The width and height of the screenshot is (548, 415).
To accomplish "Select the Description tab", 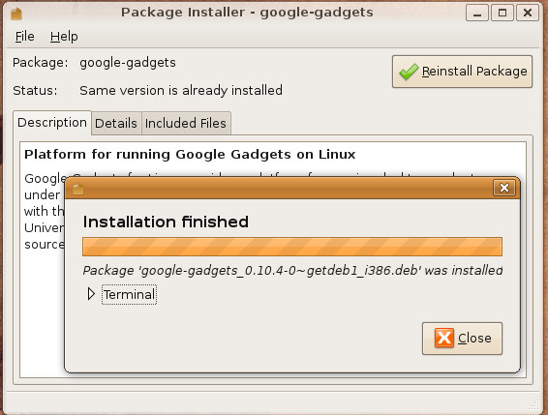I will [x=52, y=123].
